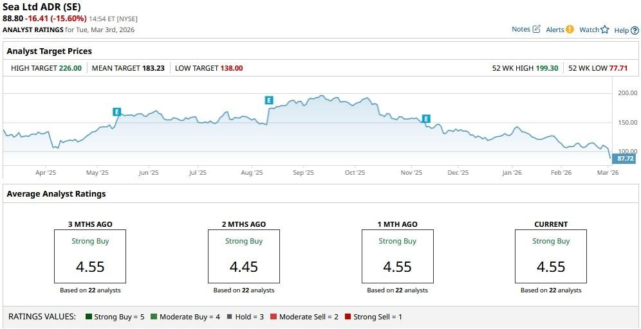The image size is (641, 329).
Task: Click the 14:54 ET [NYSE] timestamp
Action: tap(113, 19)
